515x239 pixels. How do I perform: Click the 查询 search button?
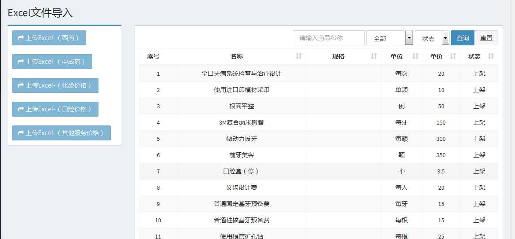[x=462, y=38]
